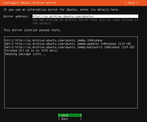Select the Done button
This screenshot has height=122, width=147.
[x=70, y=115]
